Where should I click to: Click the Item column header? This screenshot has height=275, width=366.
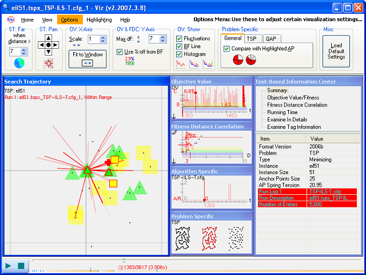tap(281, 139)
